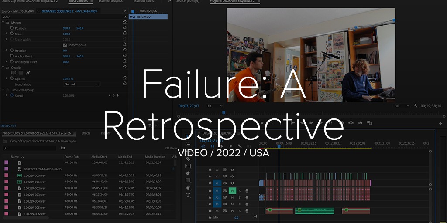Select the Hand tool

tap(188, 188)
